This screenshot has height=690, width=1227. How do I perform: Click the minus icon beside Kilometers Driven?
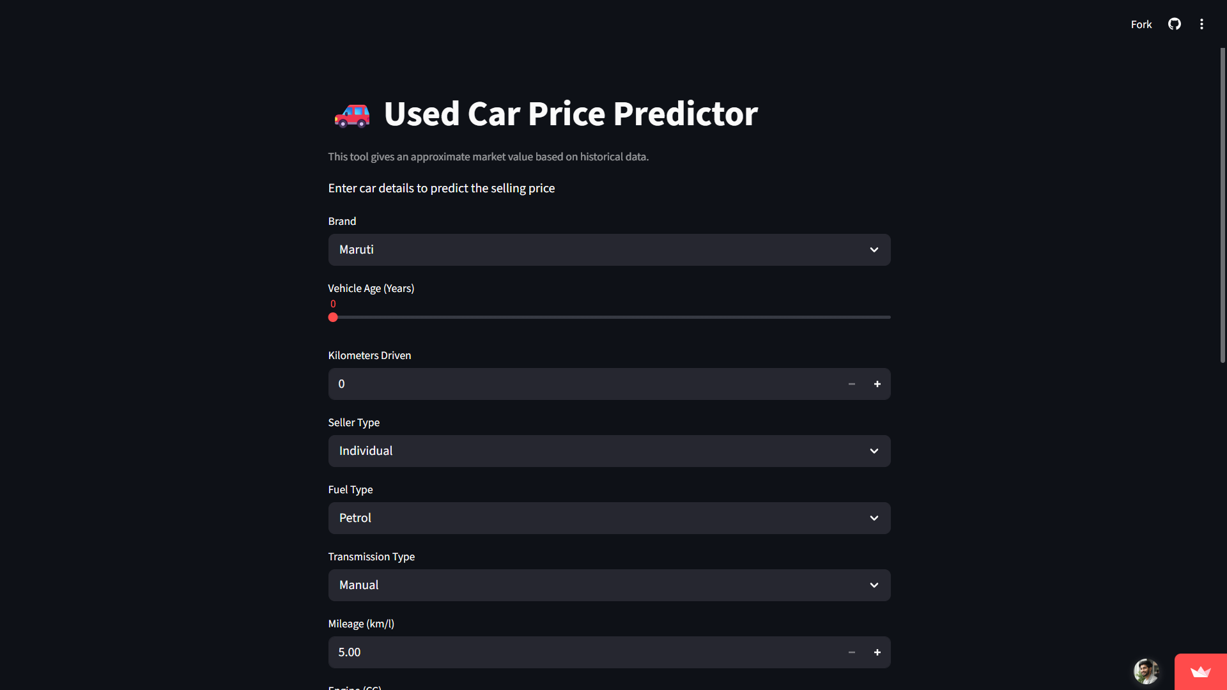coord(851,384)
